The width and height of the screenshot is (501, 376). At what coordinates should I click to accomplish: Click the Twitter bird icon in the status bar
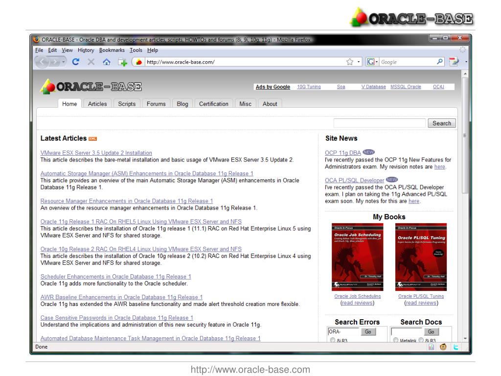455,347
